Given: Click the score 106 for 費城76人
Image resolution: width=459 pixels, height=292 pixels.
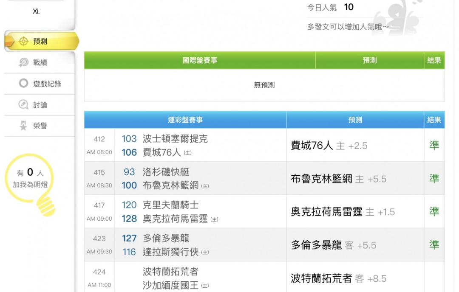Looking at the screenshot, I should coord(129,152).
